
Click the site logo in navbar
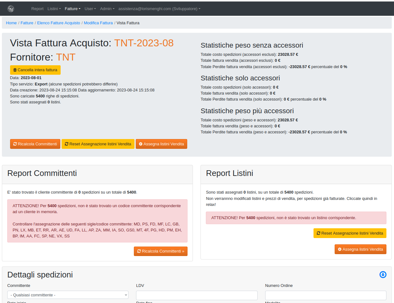pyautogui.click(x=11, y=9)
